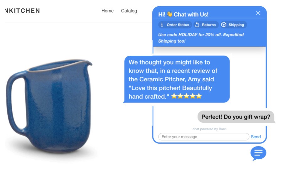Select the blue ceramic pitcher image

click(49, 106)
